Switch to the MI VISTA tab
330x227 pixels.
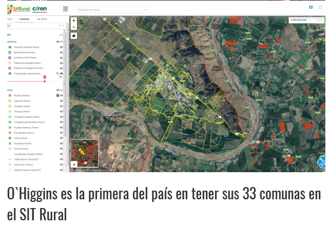point(42,19)
